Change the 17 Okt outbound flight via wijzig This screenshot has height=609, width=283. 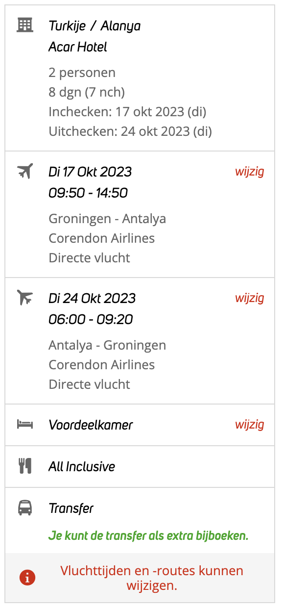pos(250,172)
